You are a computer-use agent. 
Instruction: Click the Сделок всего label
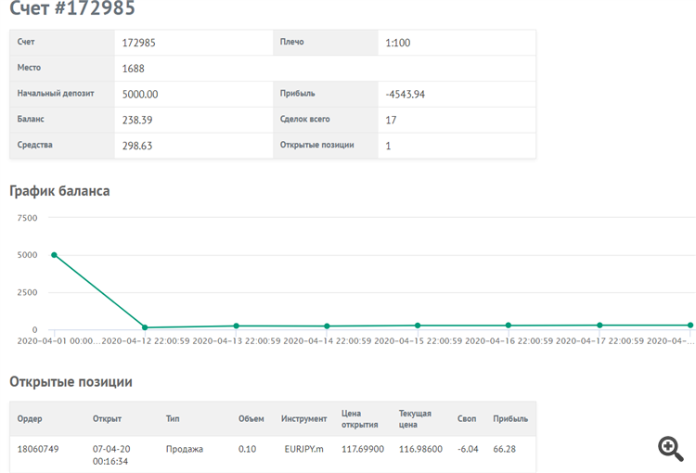pyautogui.click(x=305, y=119)
